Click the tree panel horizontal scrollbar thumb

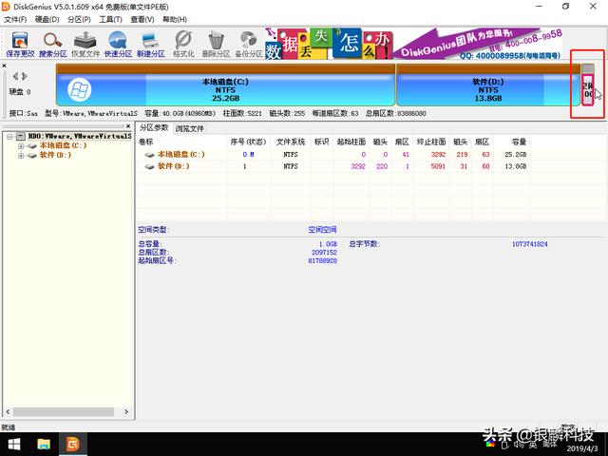64,411
